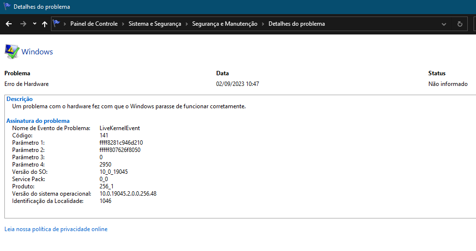Click the Problema column header
The height and width of the screenshot is (251, 476).
(17, 73)
